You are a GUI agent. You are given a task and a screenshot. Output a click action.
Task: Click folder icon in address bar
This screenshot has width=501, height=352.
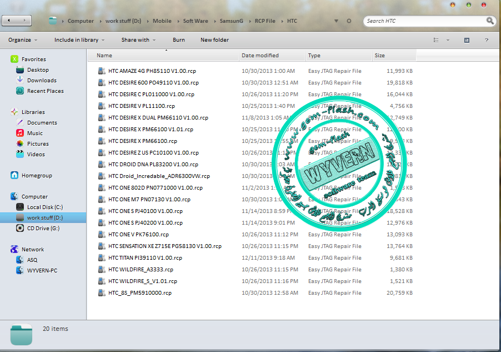point(53,21)
